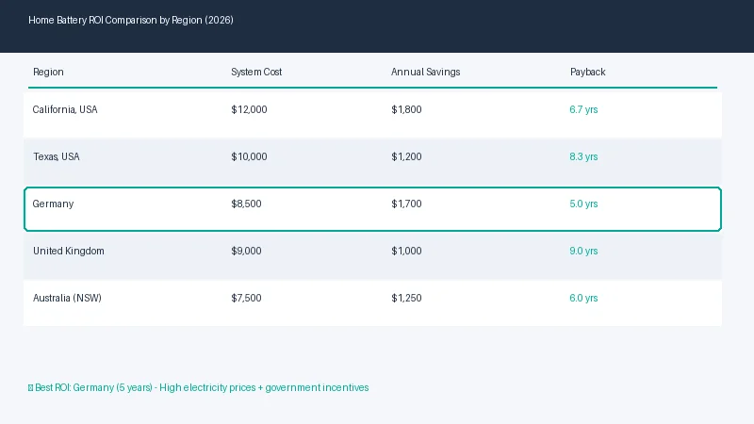Click the '9.0 yrs' payback value

coord(583,251)
